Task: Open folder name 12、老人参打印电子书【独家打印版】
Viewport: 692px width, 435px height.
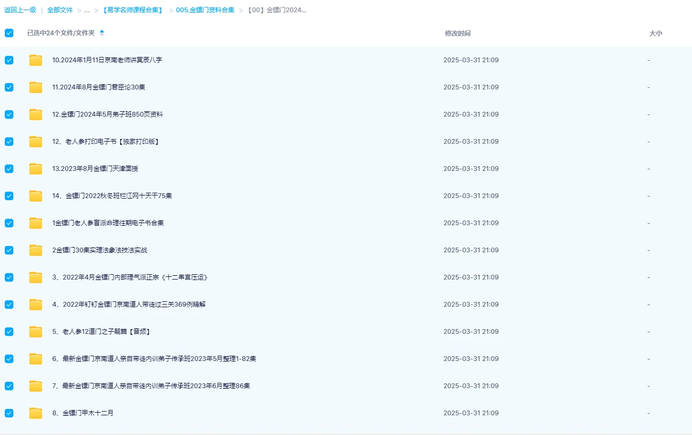Action: click(x=106, y=142)
